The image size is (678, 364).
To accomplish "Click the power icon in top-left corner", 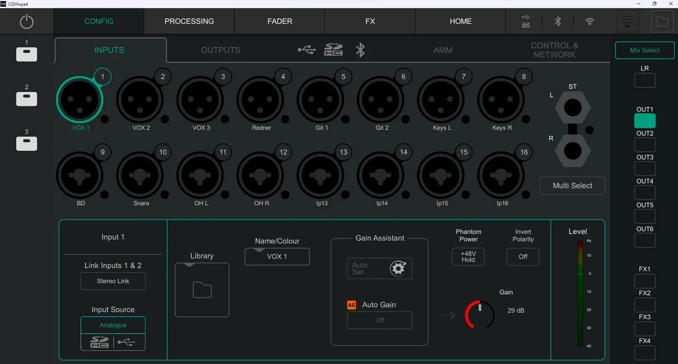I will [26, 22].
